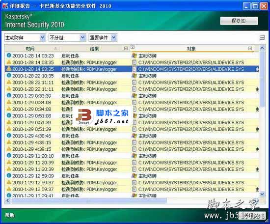Click vertical scrollbar down arrow
The width and height of the screenshot is (270, 224).
point(262,194)
